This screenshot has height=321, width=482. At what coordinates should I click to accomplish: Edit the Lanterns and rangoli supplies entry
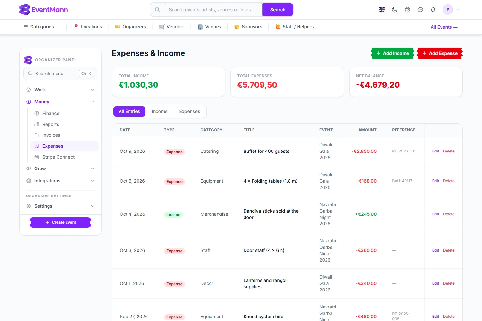click(435, 283)
